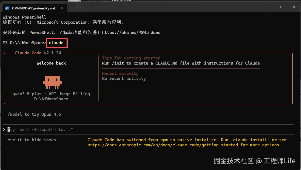Click the '/model to try Opus 4.6' hint
301x170 pixels.
click(x=34, y=114)
